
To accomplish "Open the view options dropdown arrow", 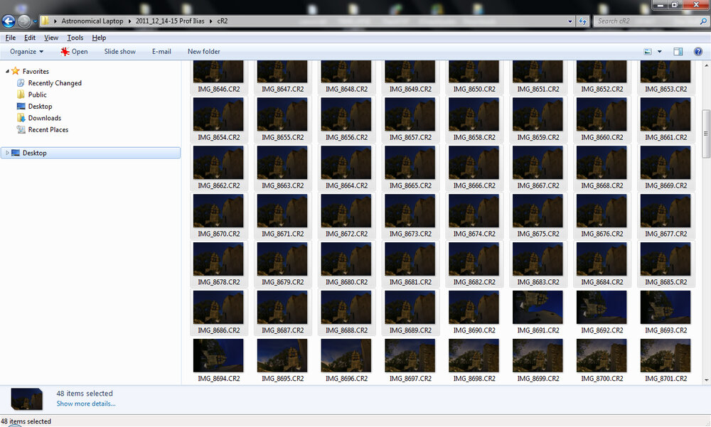I will click(x=659, y=52).
